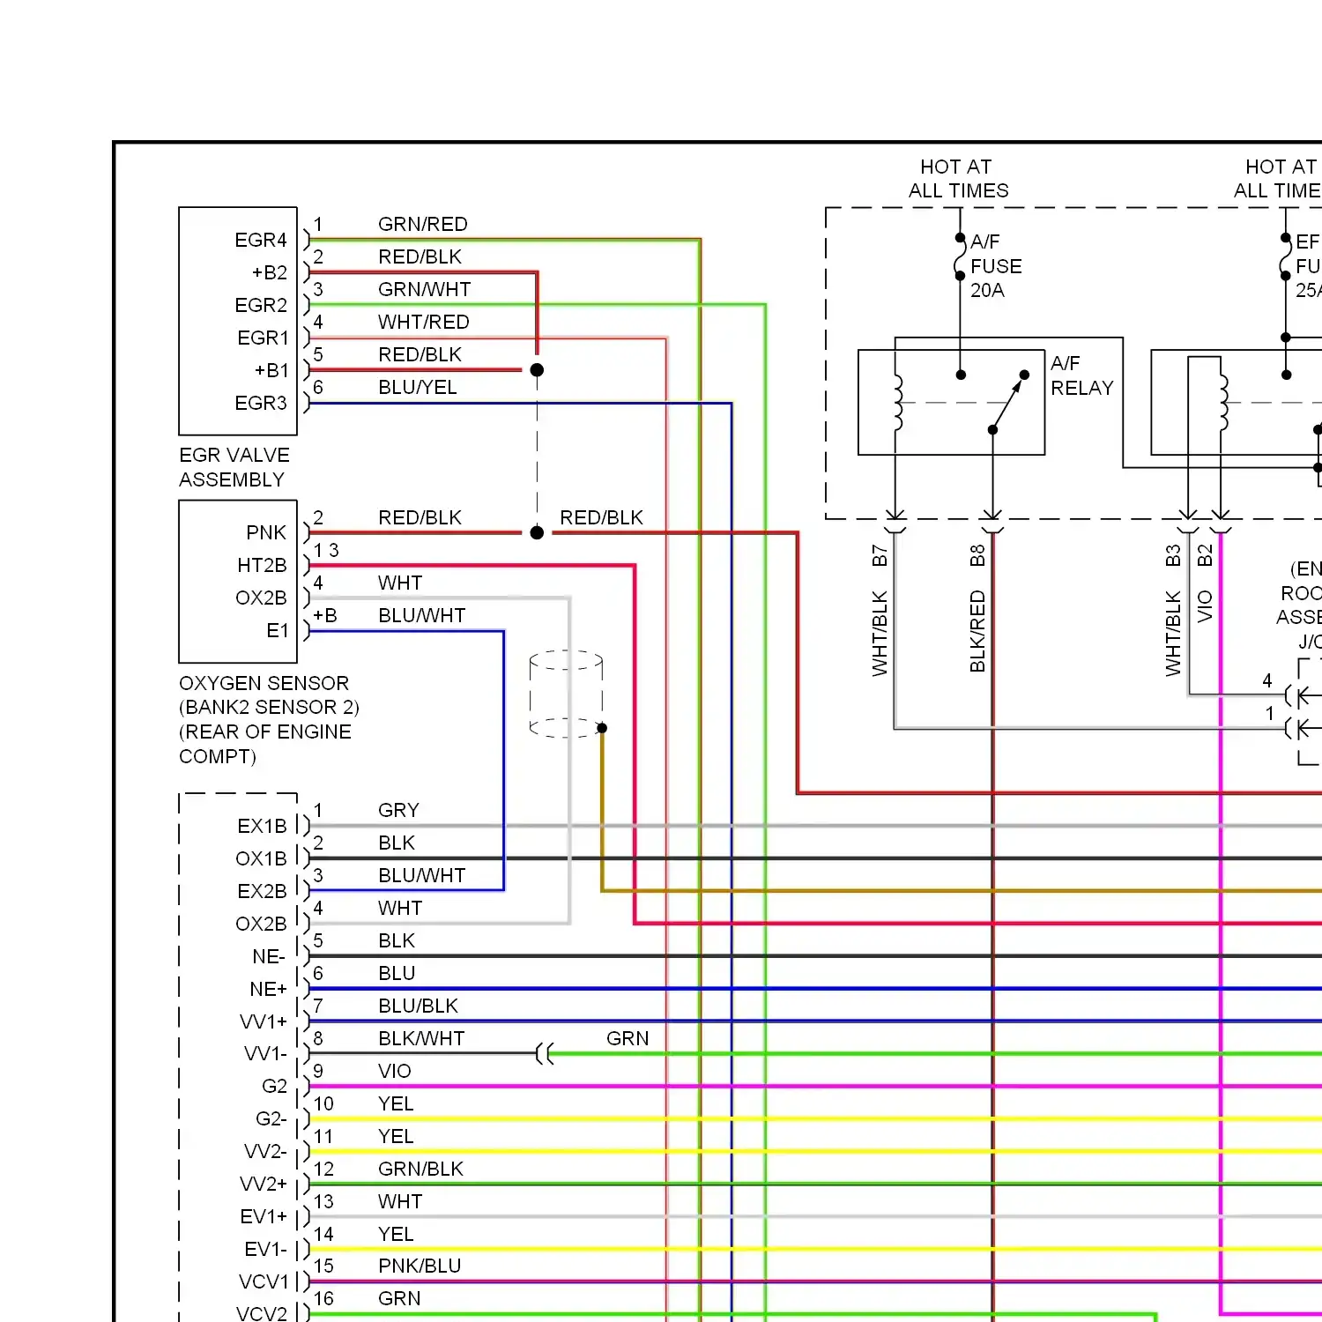Click the B2 connector label

1205,555
